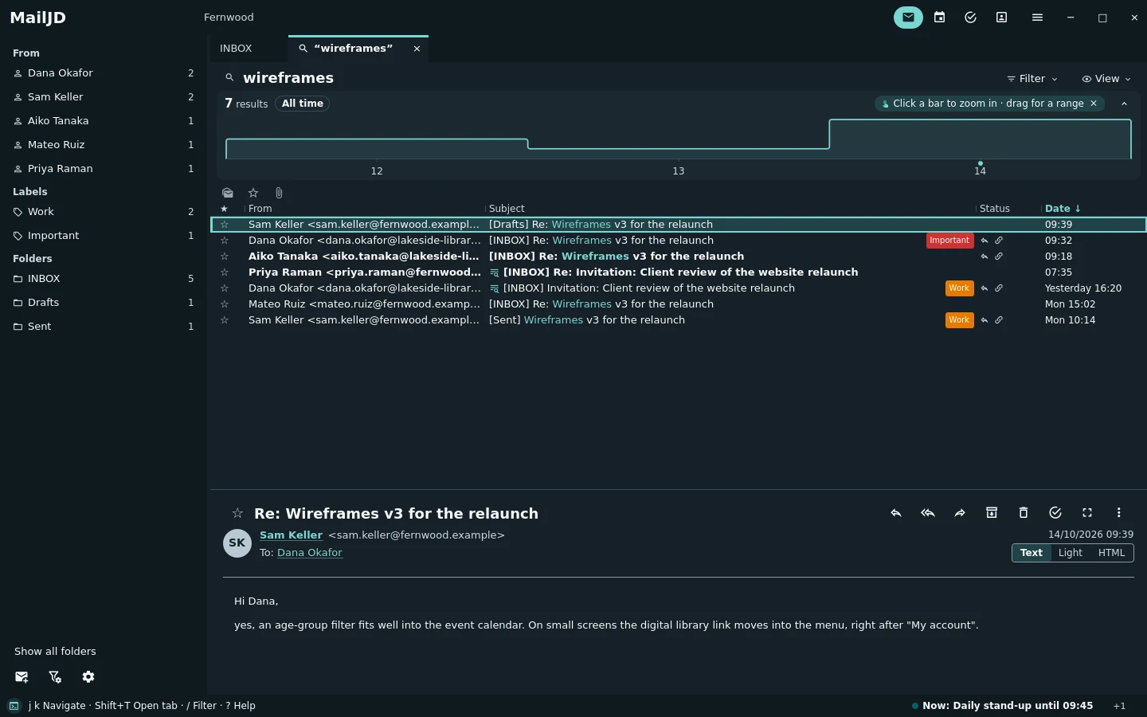Click the timeline bar for day 13

coord(679,154)
